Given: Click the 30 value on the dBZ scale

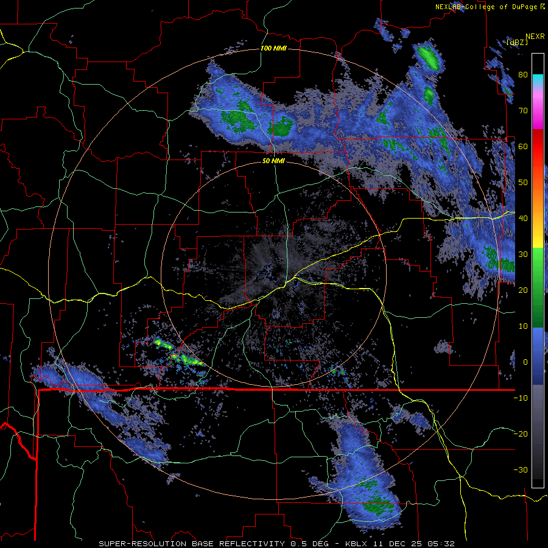Looking at the screenshot, I should point(523,255).
